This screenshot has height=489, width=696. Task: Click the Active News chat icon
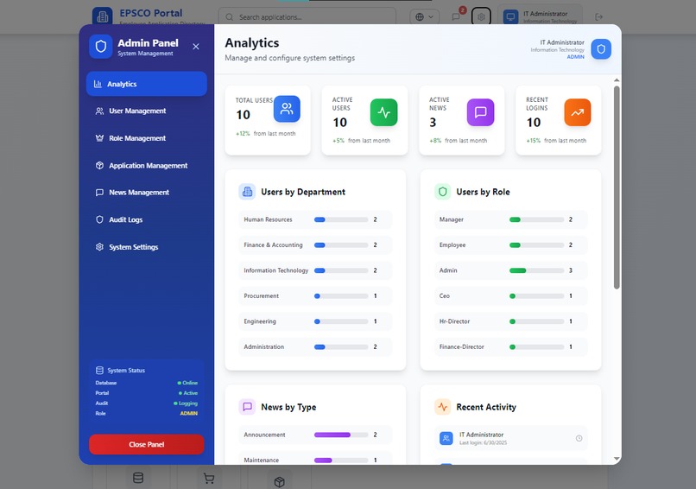point(480,112)
